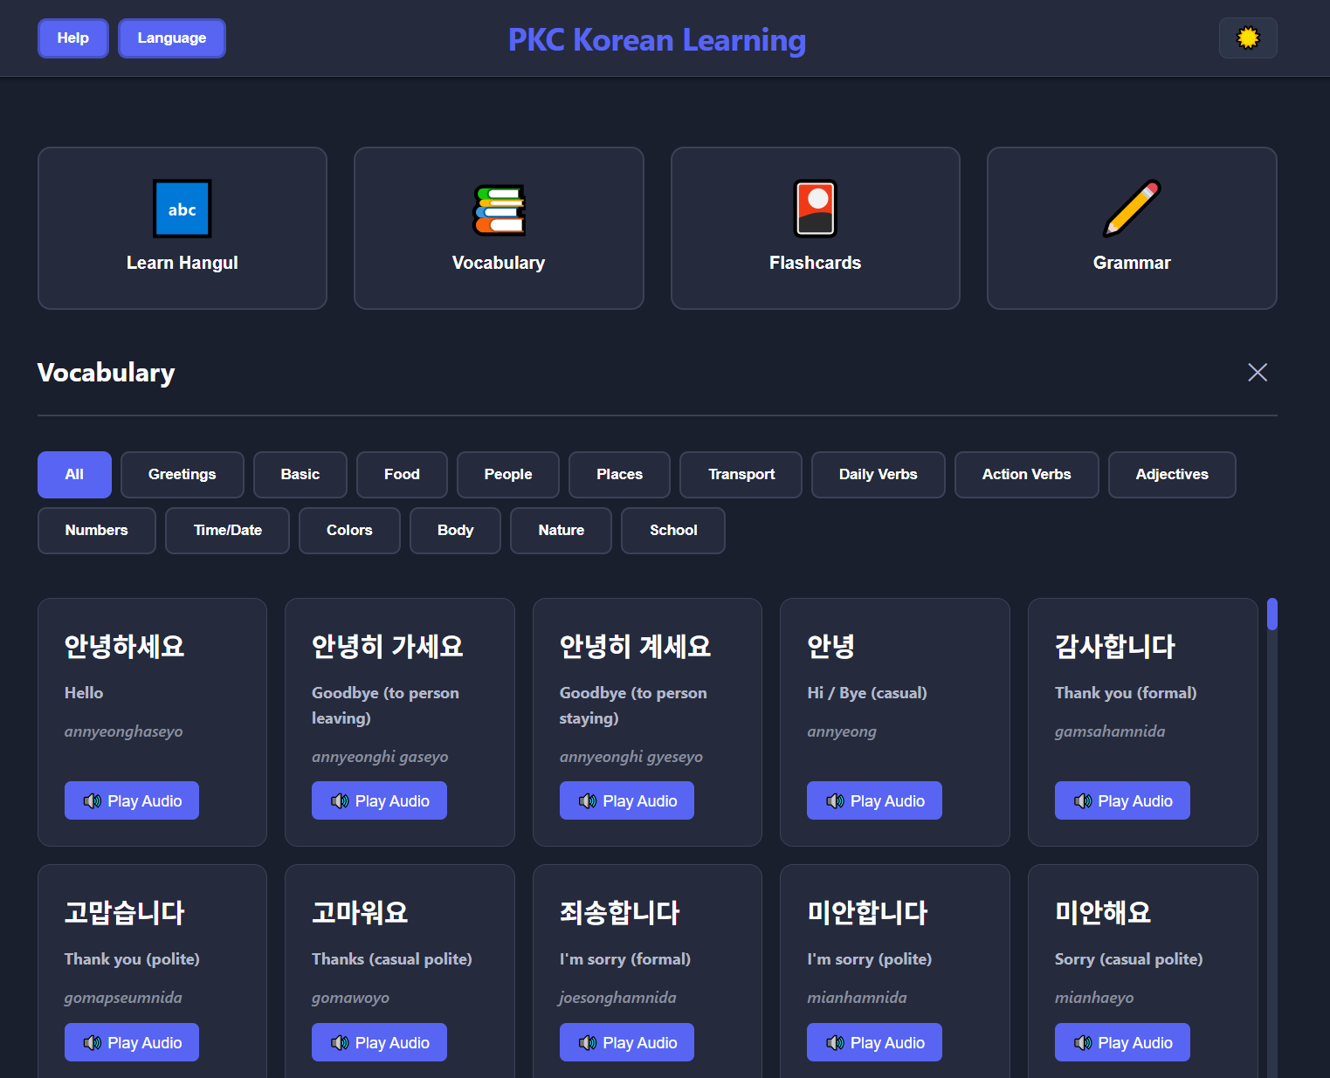Play audio for 고맙습니다 Thank you
1330x1078 pixels.
[131, 1042]
